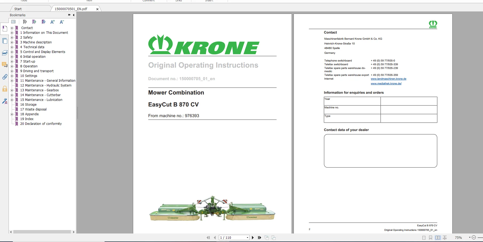Open 20 Declaration of conformity bookmark
This screenshot has width=483, height=242.
(x=41, y=124)
